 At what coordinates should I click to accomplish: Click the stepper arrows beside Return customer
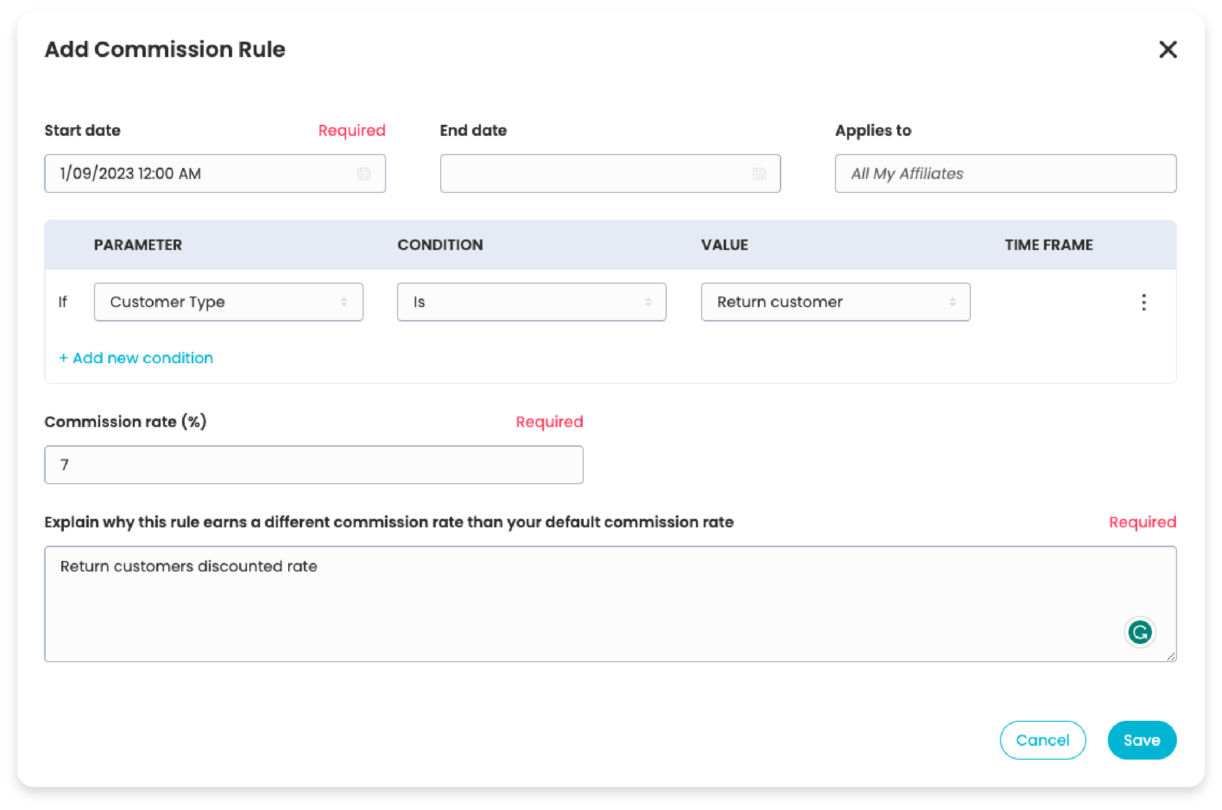point(952,302)
